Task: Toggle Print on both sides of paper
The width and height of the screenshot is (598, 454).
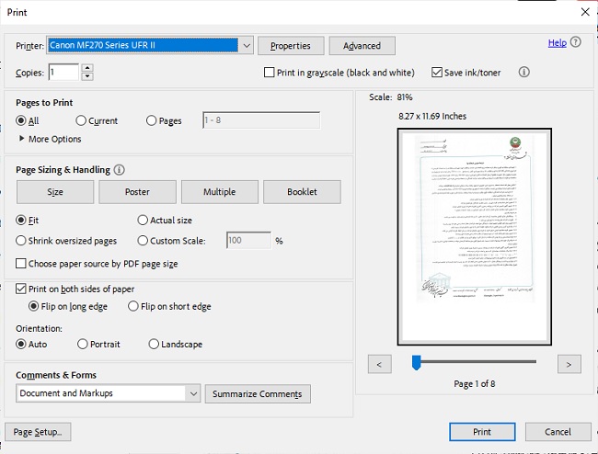Action: 22,289
